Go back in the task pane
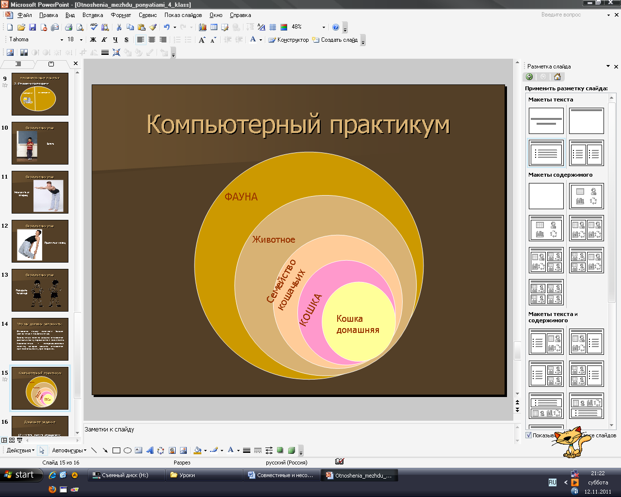621x497 pixels. point(529,77)
